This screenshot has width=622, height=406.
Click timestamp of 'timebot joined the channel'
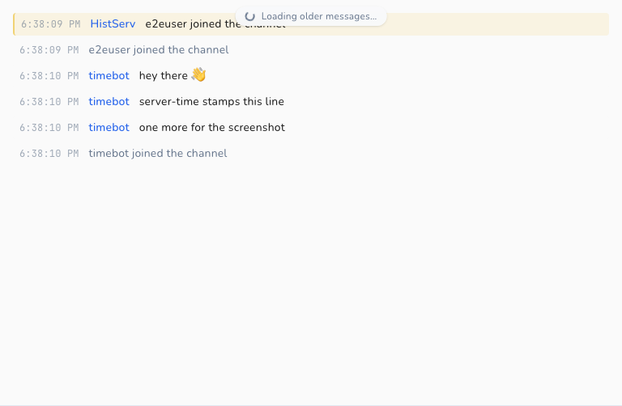tap(49, 154)
